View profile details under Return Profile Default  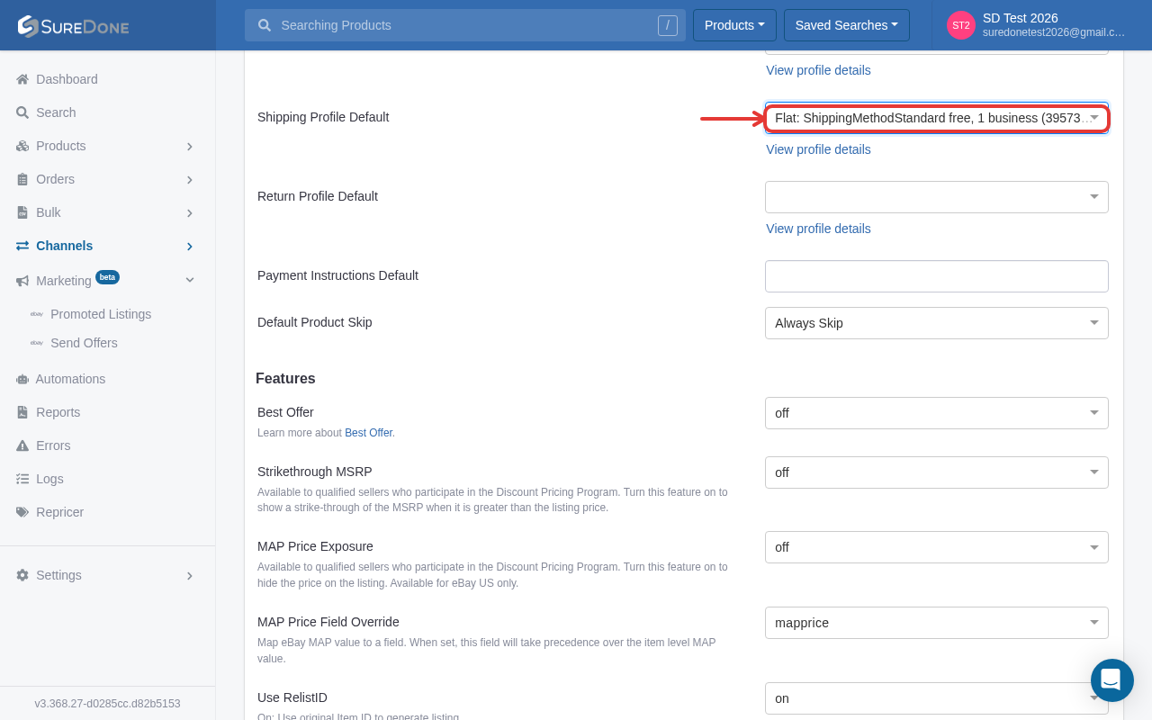tap(818, 229)
